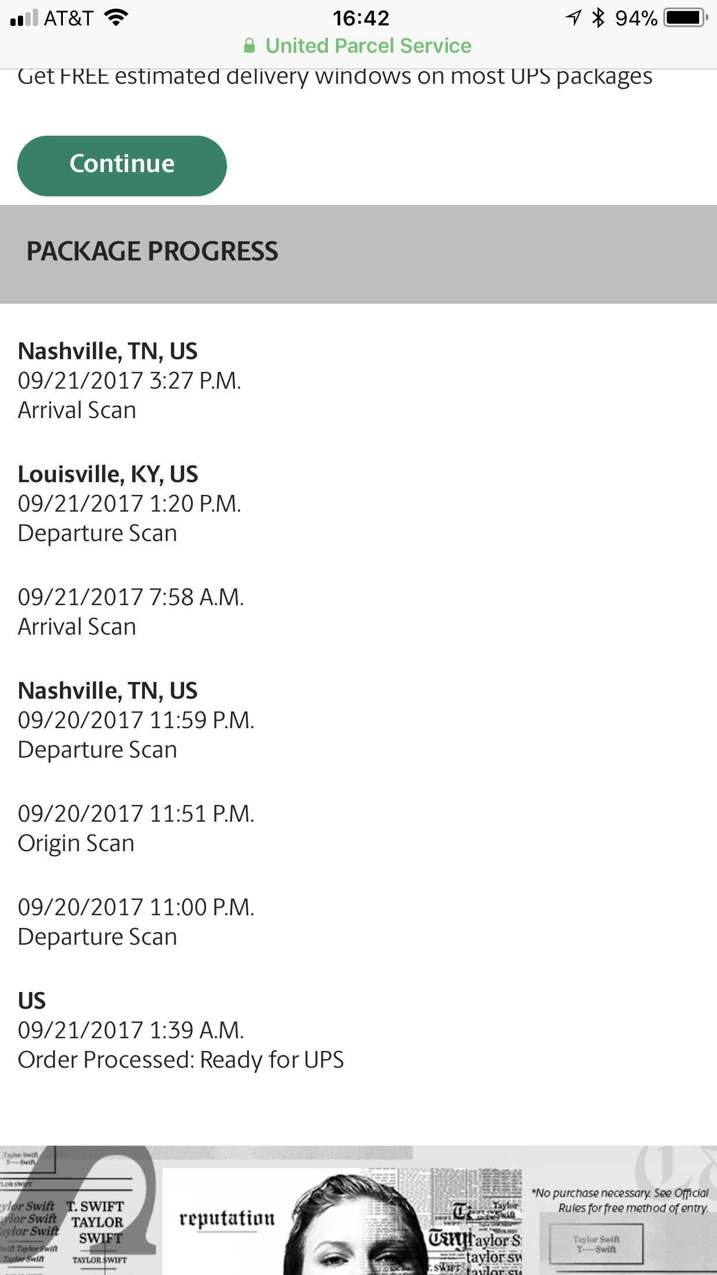Viewport: 717px width, 1275px height.
Task: Tap the Nashville 3:27 P.M. Arrival Scan entry
Action: pyautogui.click(x=129, y=381)
